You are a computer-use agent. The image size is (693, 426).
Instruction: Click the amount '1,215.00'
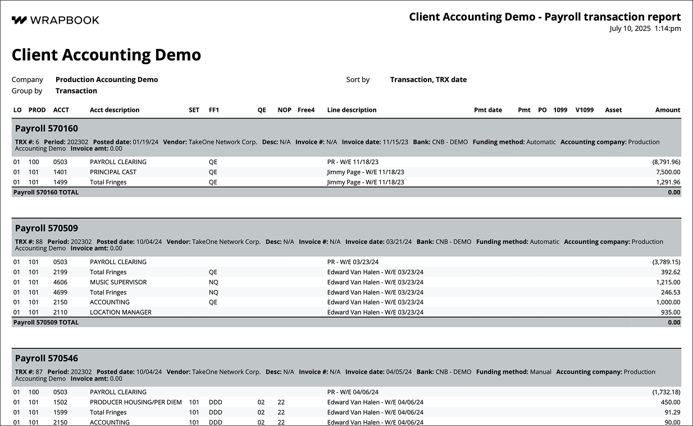click(x=668, y=282)
